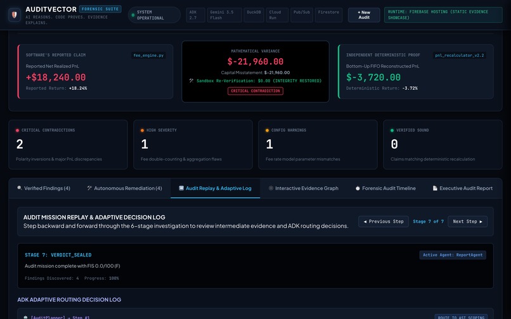
Task: Click the ADK 2.7 tech chip
Action: pyautogui.click(x=195, y=15)
